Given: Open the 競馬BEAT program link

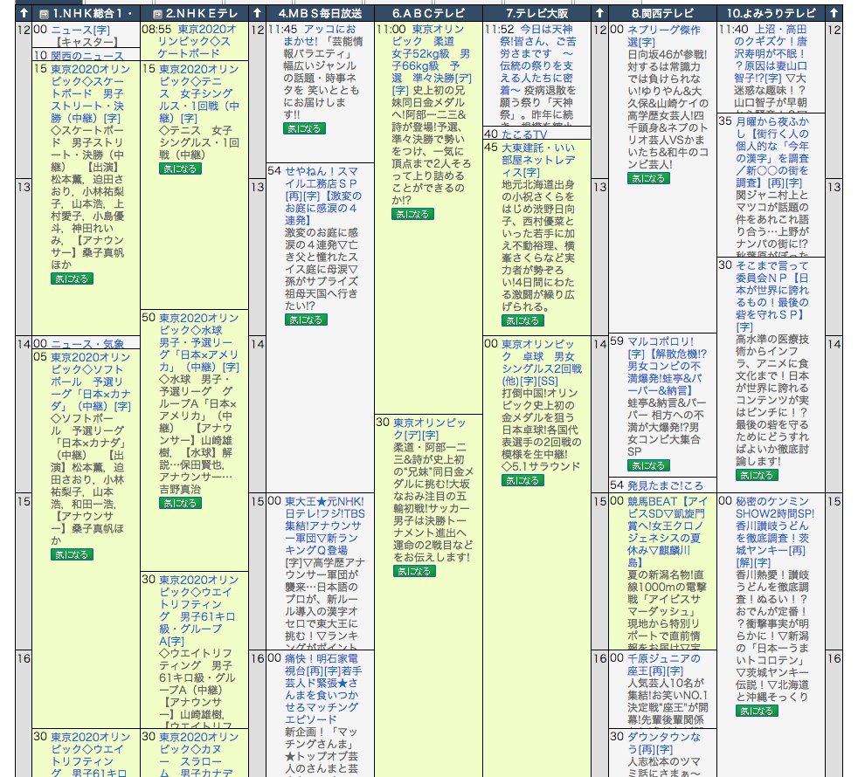Looking at the screenshot, I should pyautogui.click(x=667, y=532).
